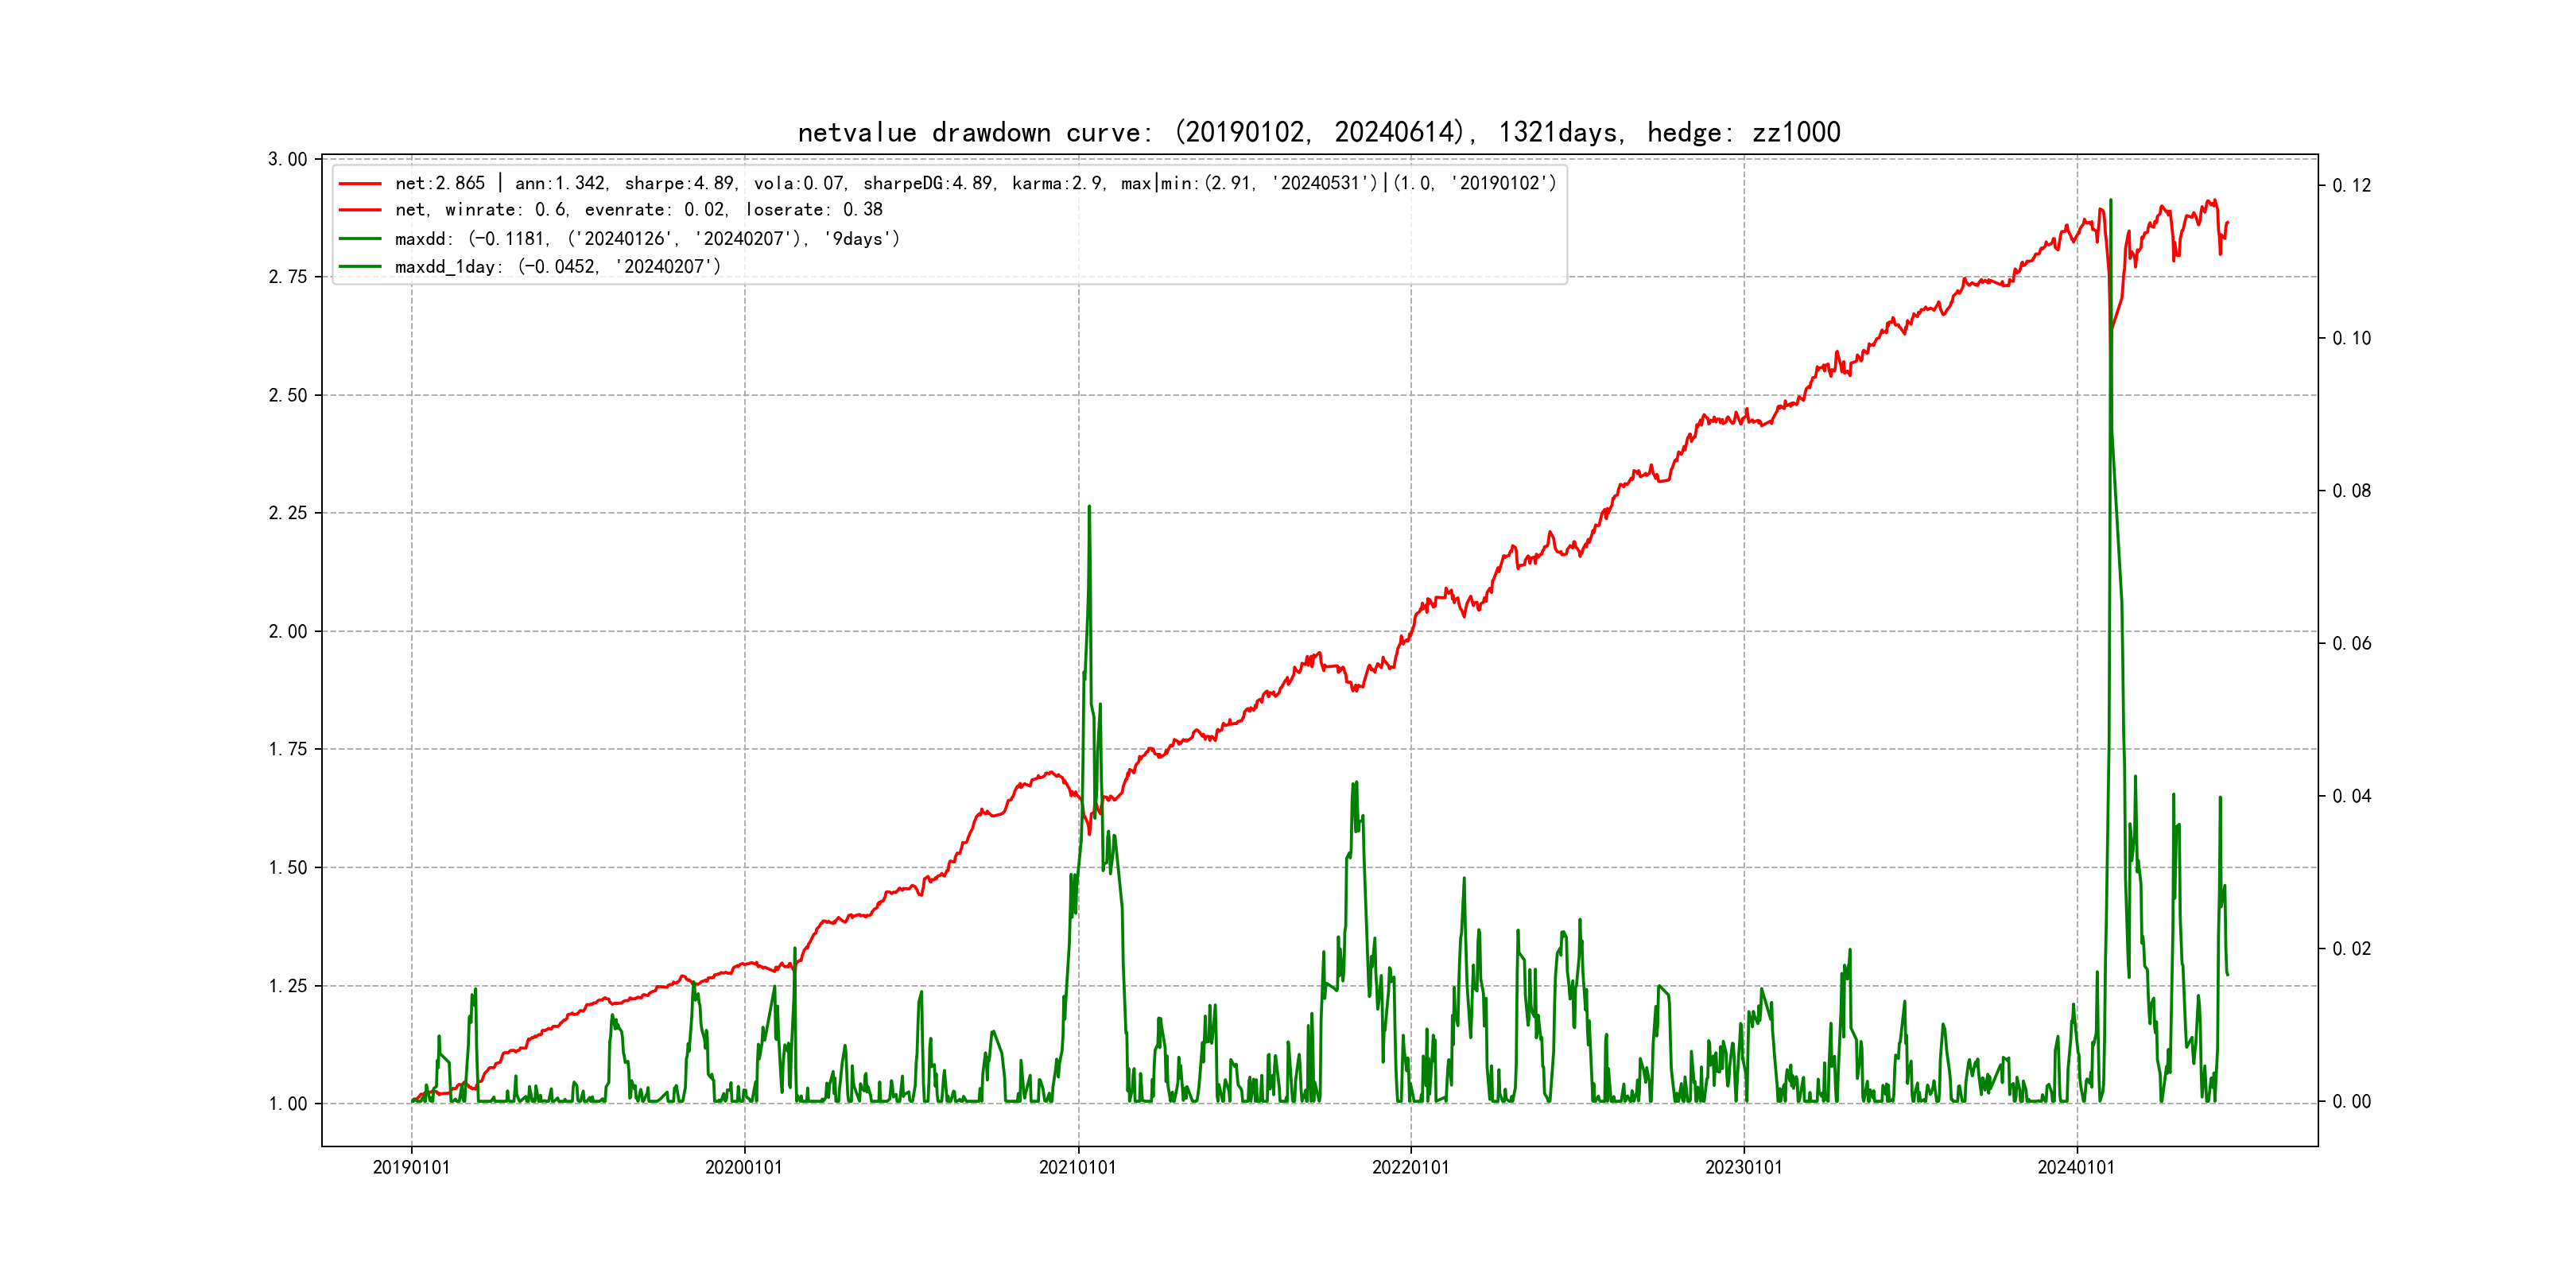Click the red swatch beside winrate legend entry
Image resolution: width=2576 pixels, height=1288 pixels.
click(360, 210)
